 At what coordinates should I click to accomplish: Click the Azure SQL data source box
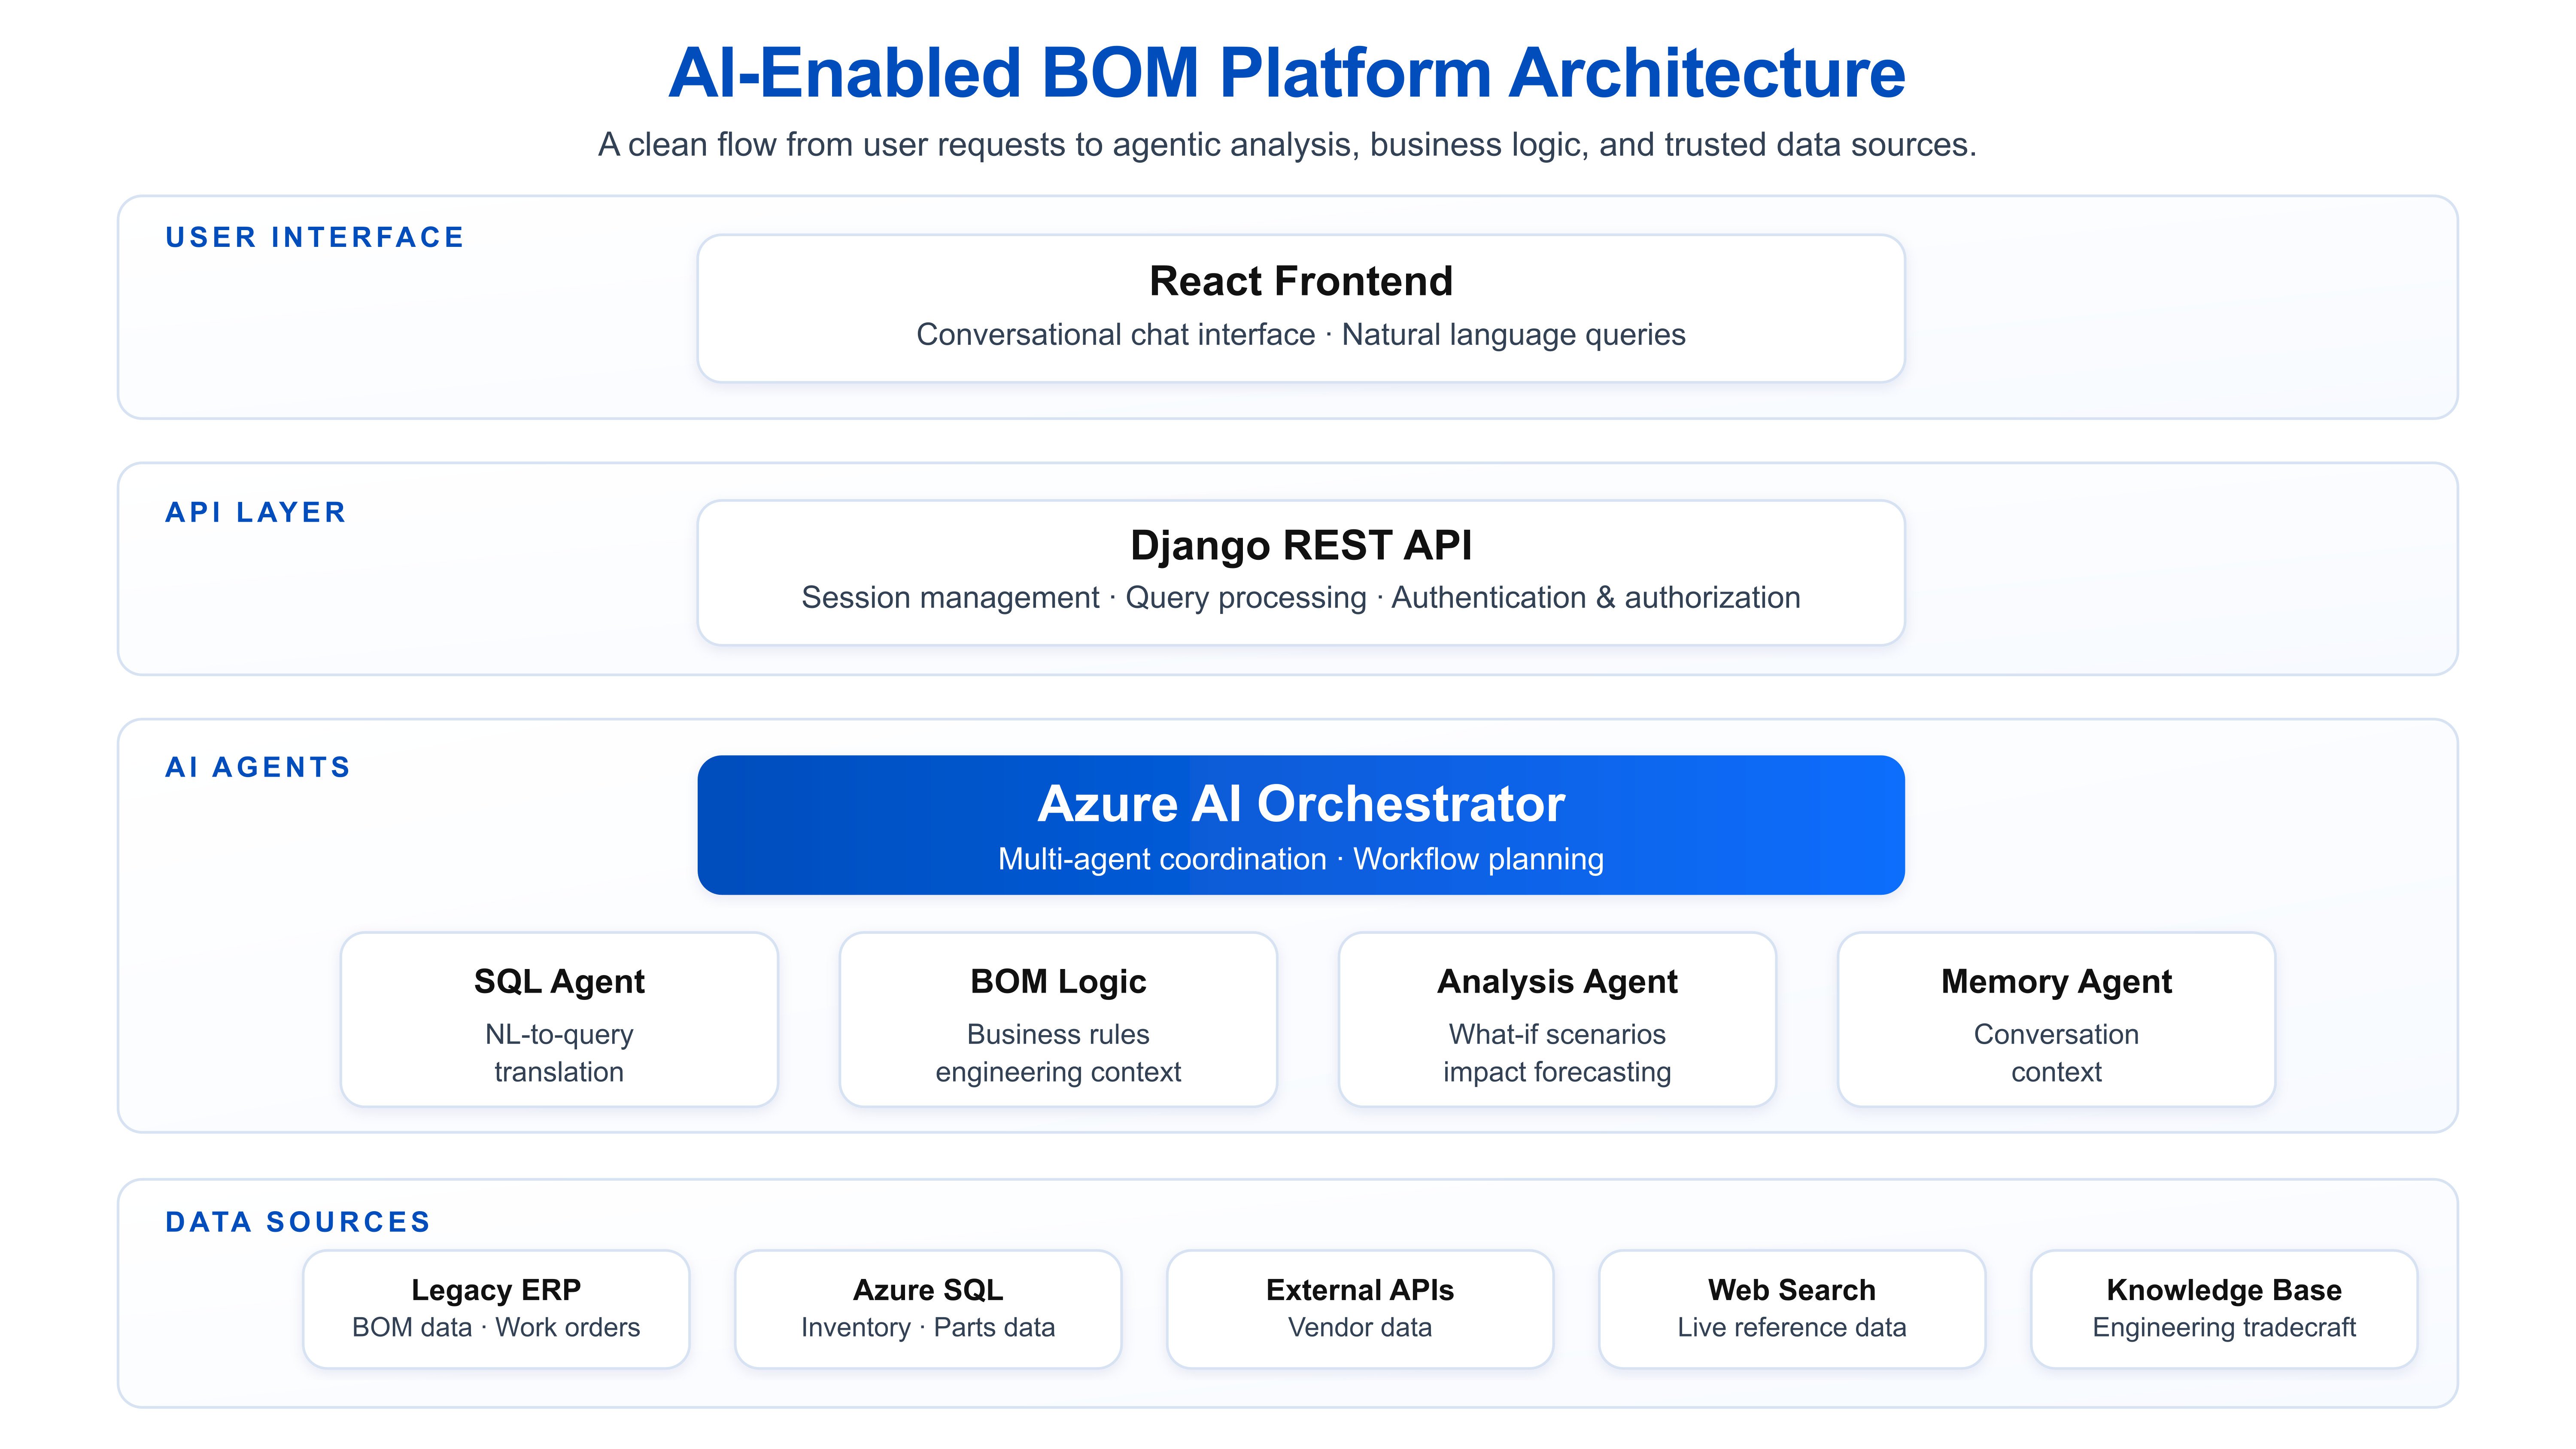(928, 1309)
